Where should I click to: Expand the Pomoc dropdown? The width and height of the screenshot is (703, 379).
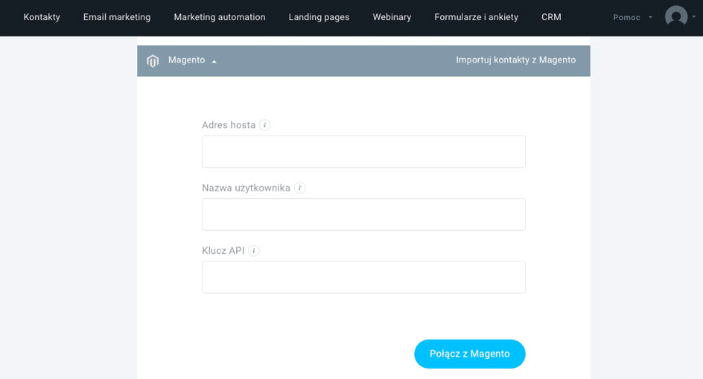(632, 17)
